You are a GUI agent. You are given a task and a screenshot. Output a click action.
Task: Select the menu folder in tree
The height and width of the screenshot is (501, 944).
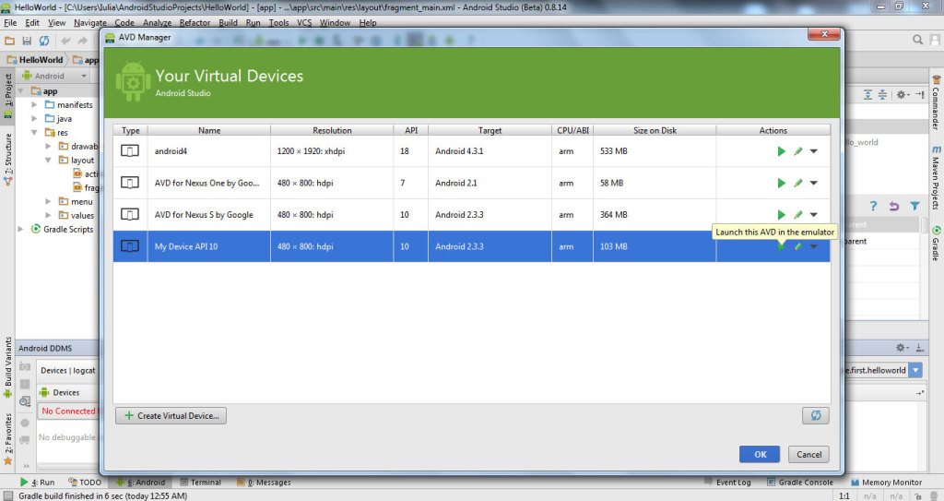pos(76,201)
